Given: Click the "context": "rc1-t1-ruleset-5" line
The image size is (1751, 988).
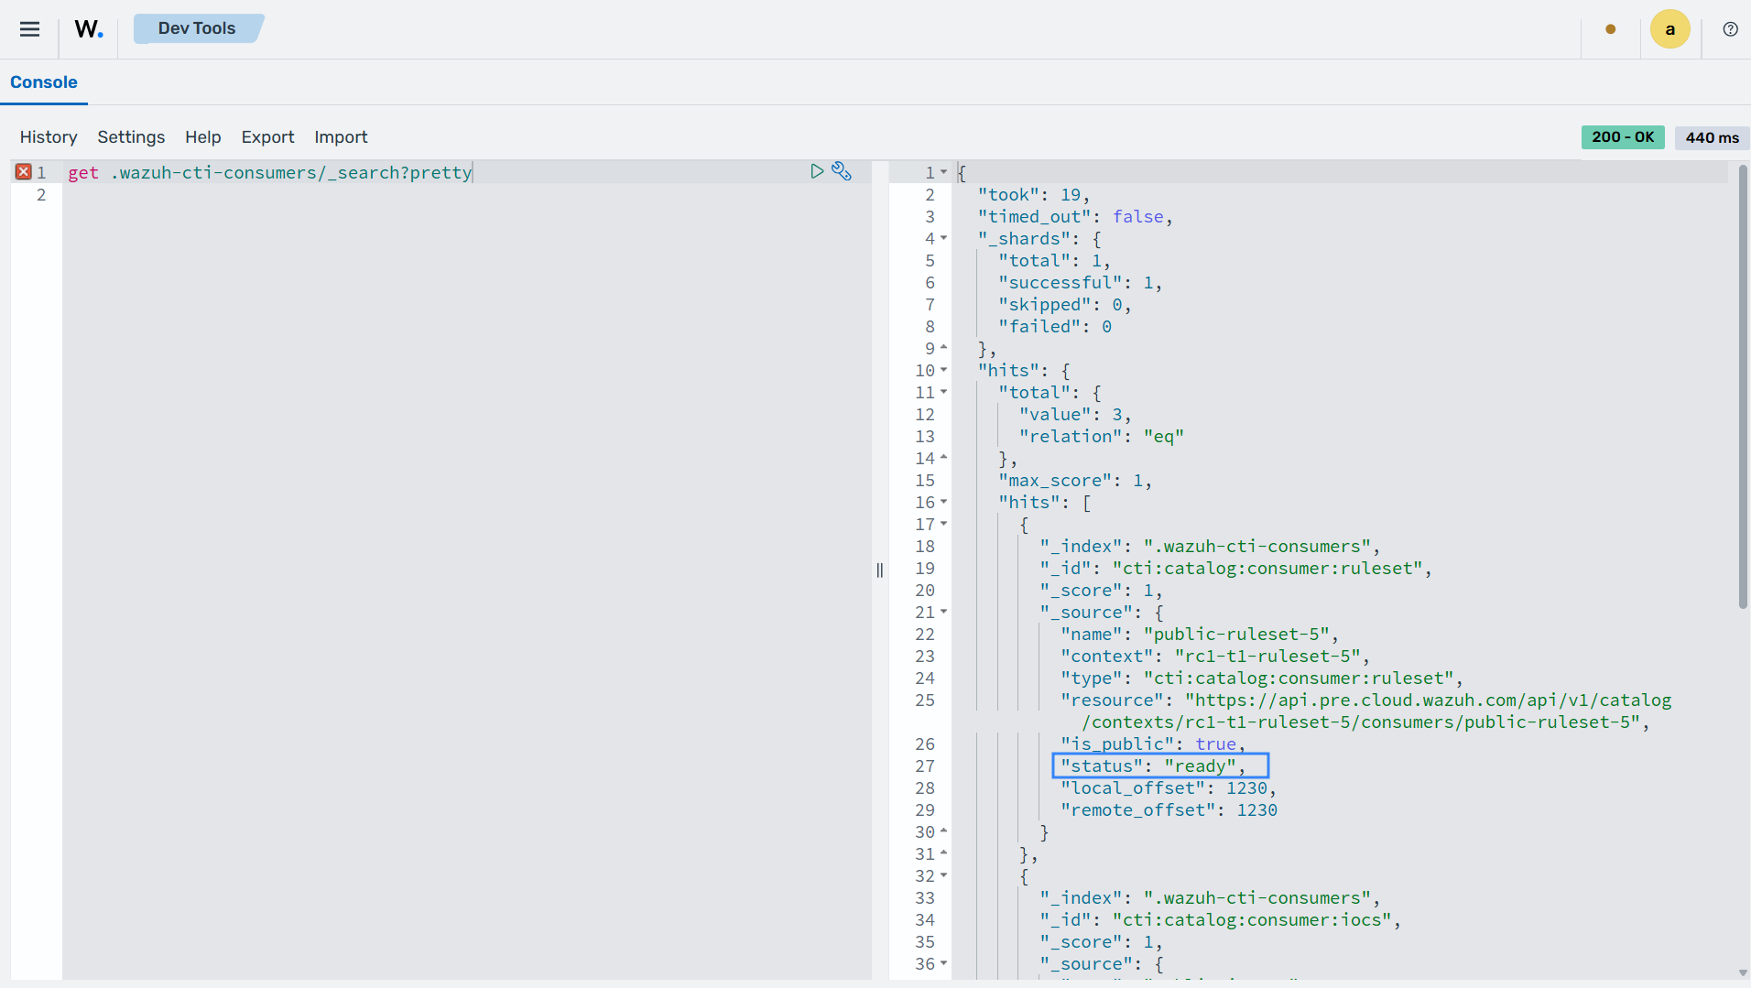Looking at the screenshot, I should (1214, 656).
